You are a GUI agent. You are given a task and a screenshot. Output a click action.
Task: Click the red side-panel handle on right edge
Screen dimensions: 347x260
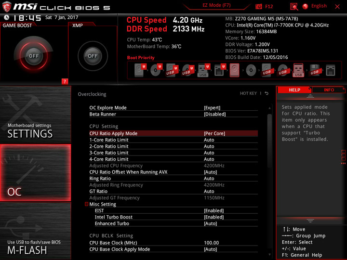(343, 157)
